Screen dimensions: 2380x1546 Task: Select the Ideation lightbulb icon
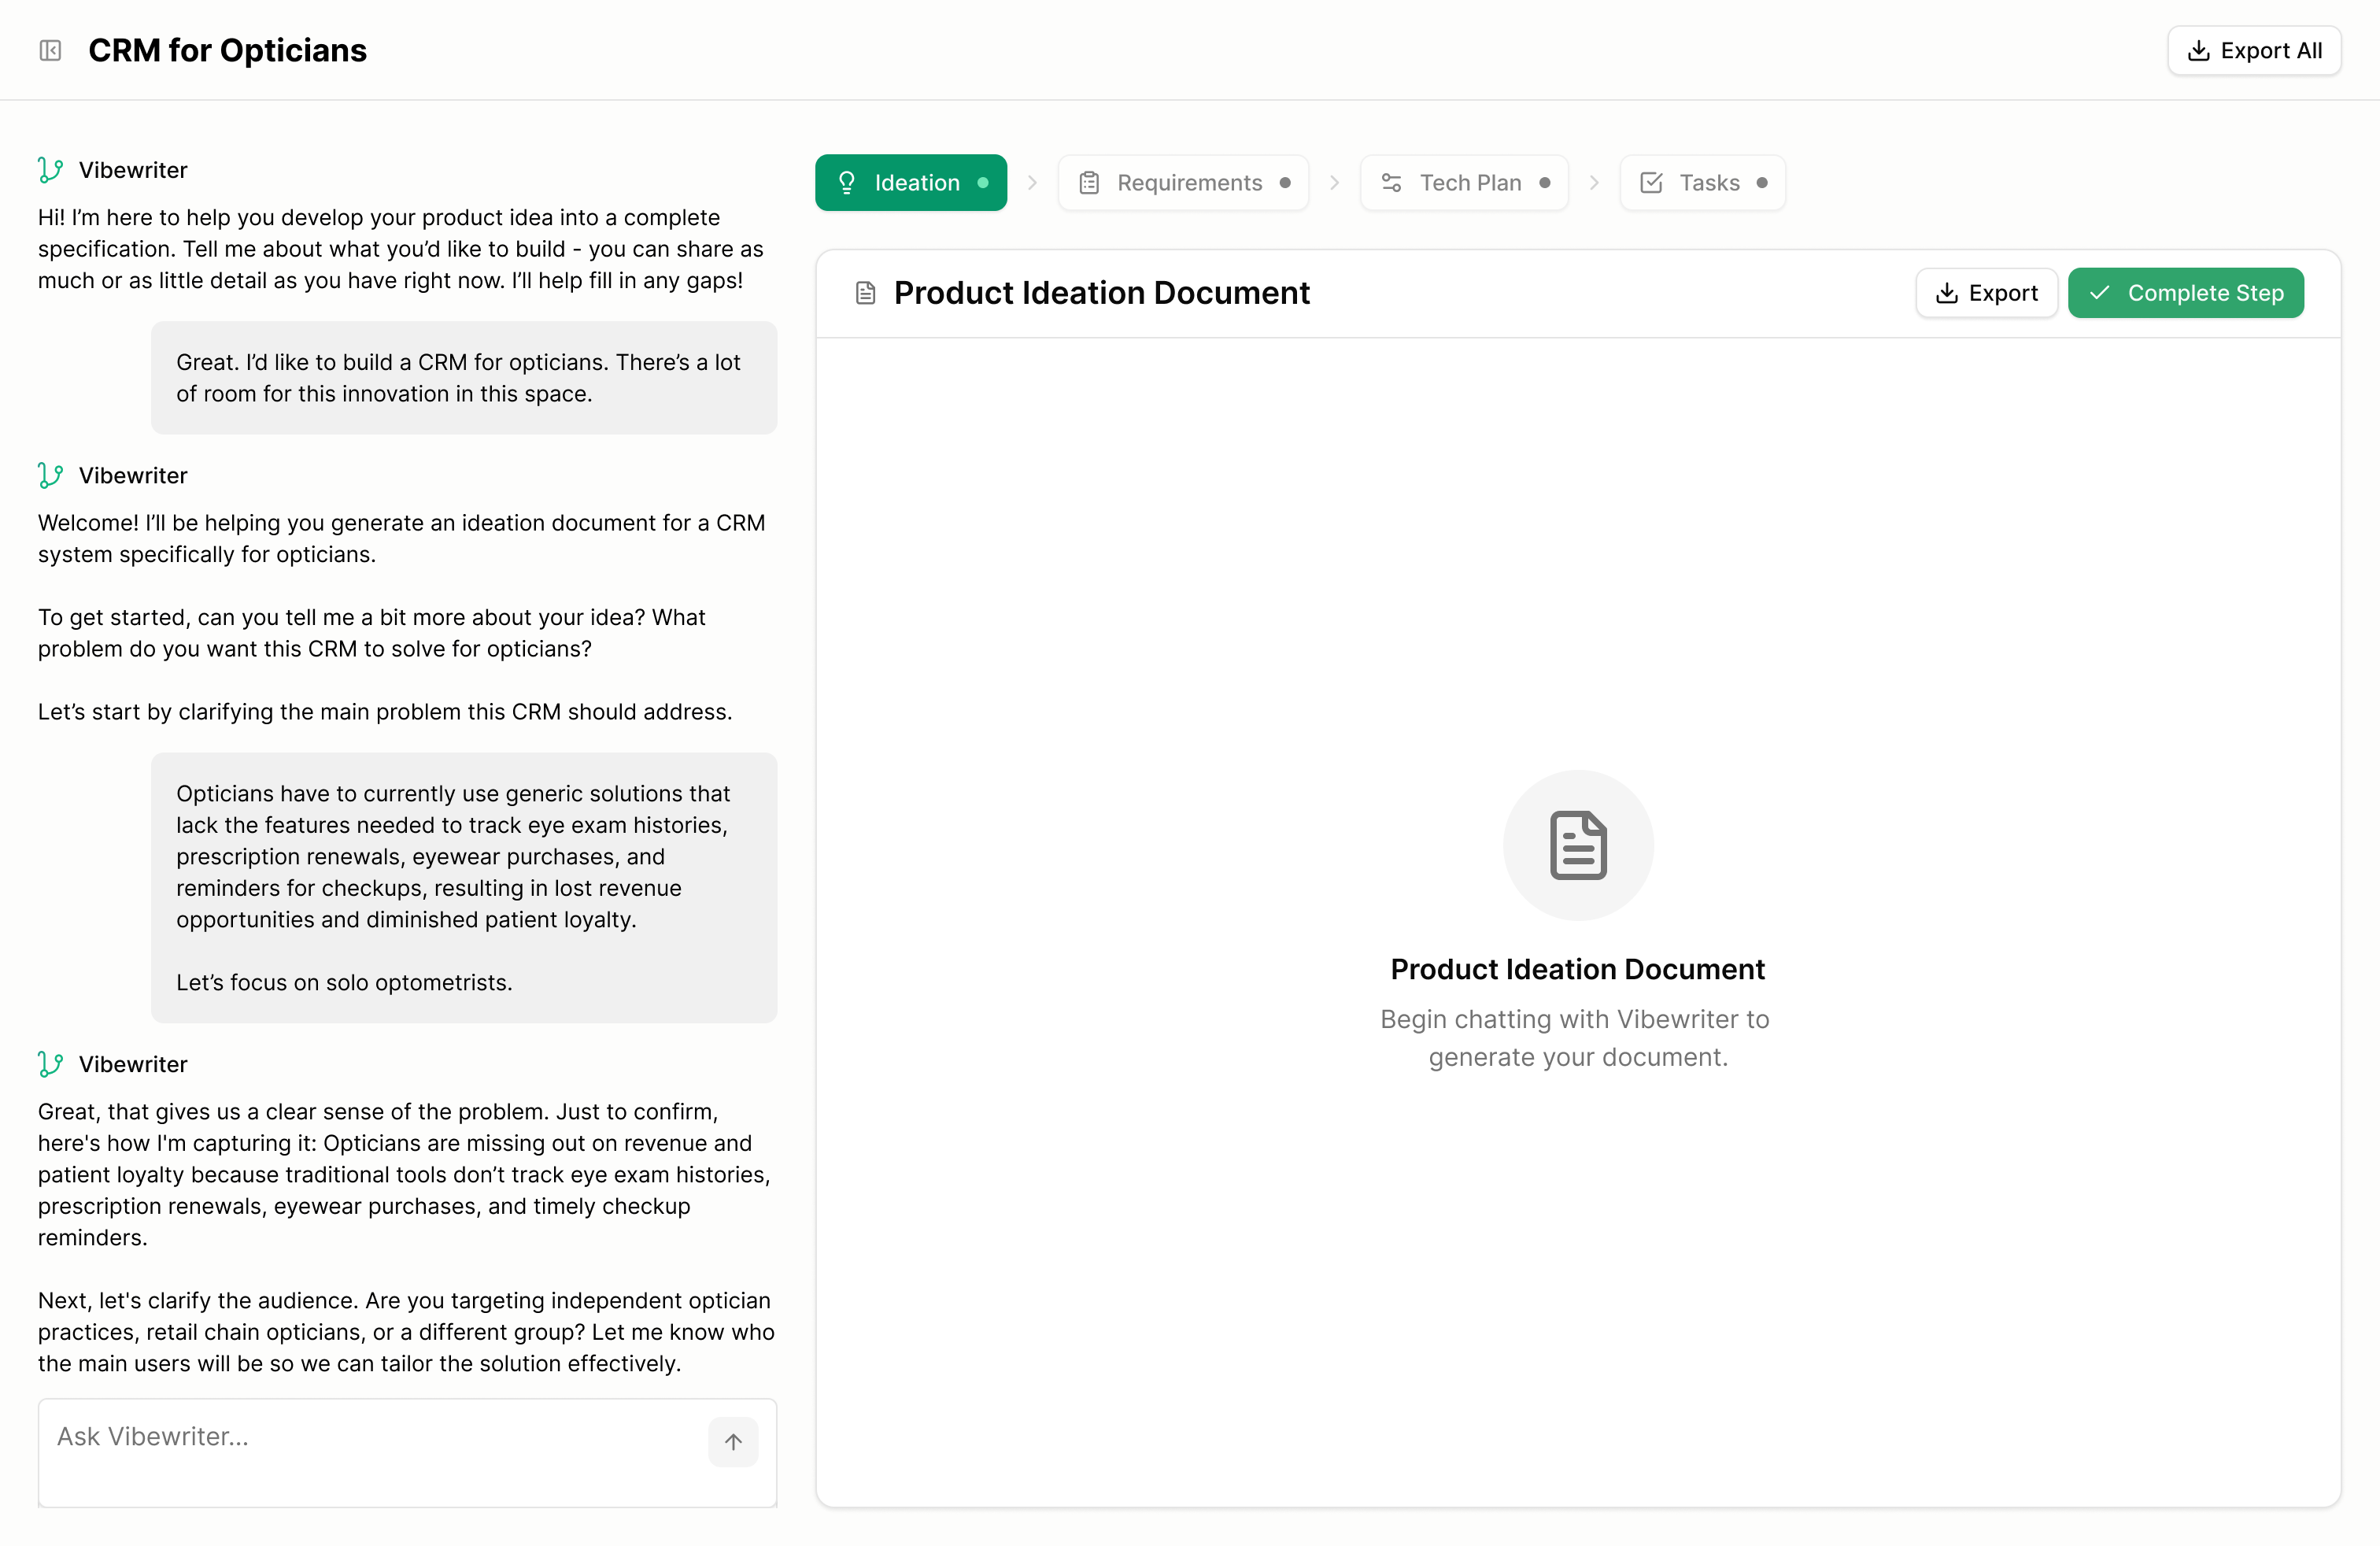coord(847,182)
